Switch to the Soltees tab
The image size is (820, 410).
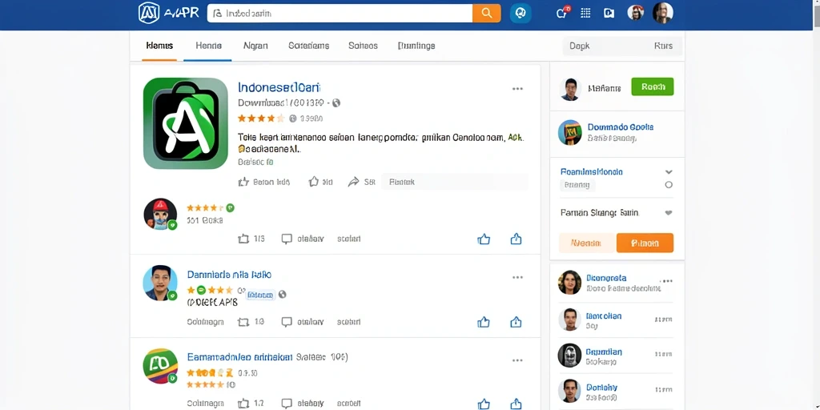[x=363, y=46]
